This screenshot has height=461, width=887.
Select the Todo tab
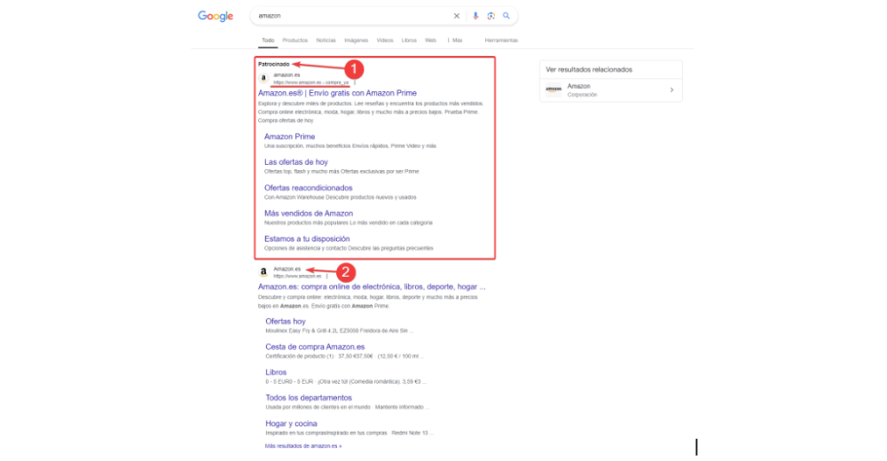268,41
